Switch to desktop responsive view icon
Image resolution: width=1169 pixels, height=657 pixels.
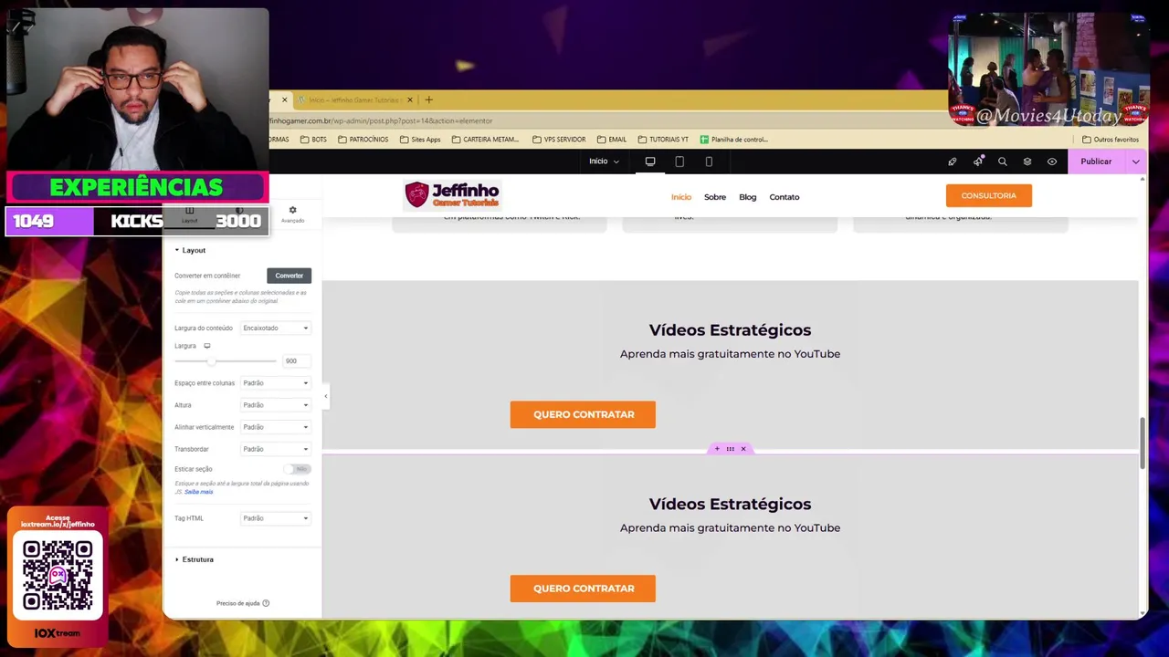[x=650, y=162]
